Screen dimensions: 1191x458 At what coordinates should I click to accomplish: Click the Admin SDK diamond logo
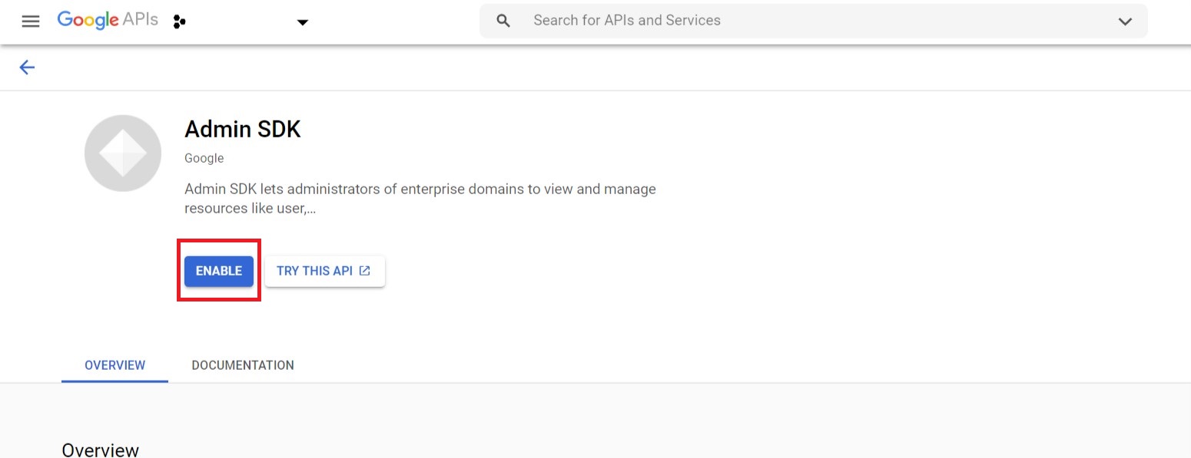pos(123,153)
